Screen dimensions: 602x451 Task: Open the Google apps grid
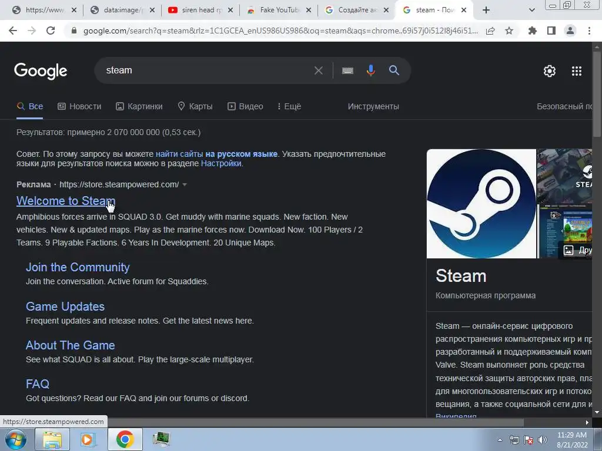coord(577,71)
